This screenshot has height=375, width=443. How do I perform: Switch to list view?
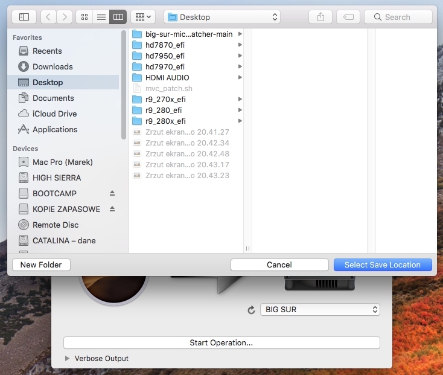tap(101, 17)
